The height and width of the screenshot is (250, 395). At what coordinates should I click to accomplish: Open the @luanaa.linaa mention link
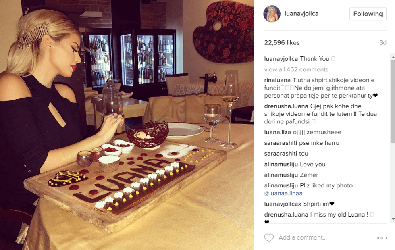point(283,193)
